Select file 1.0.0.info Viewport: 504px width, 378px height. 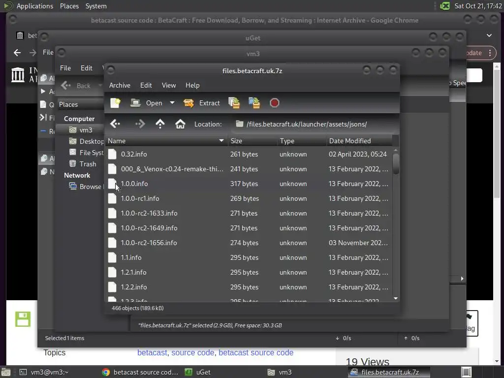point(249,184)
